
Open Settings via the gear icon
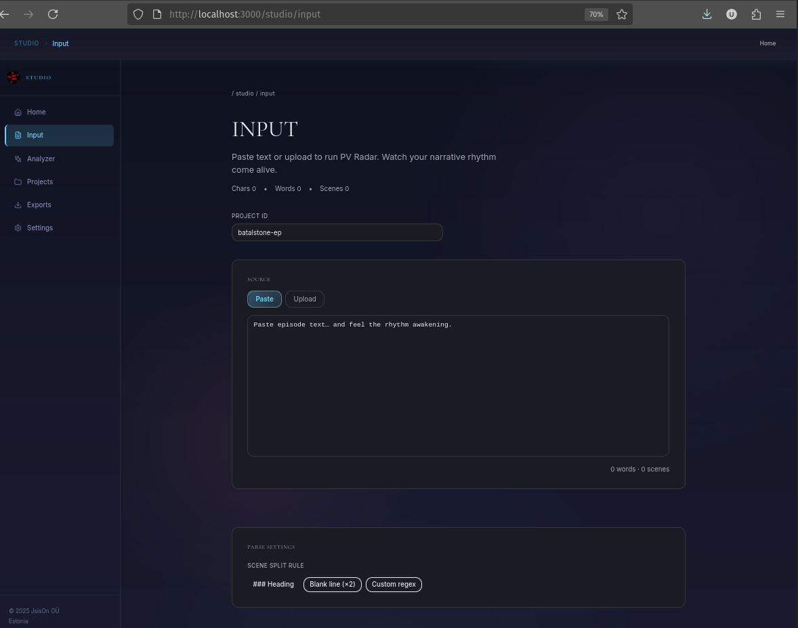[x=18, y=228]
